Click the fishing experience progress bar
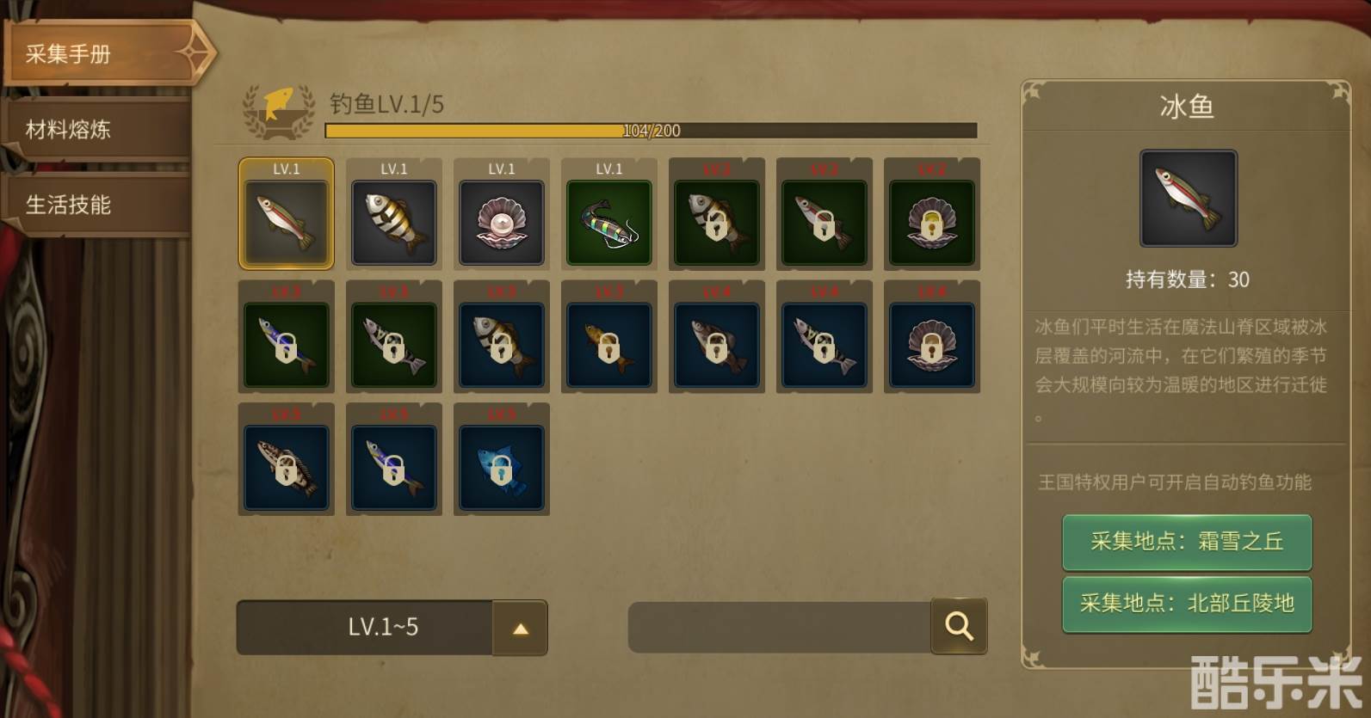 pos(651,131)
